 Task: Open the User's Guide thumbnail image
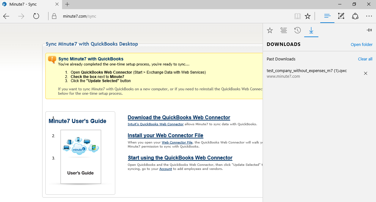tap(81, 157)
